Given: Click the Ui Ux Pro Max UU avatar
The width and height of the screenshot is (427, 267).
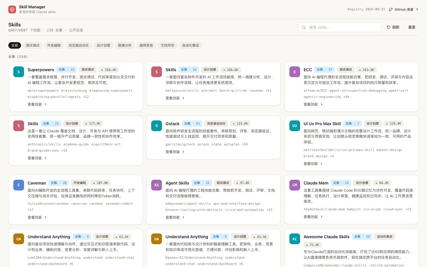Looking at the screenshot, I should 295,126.
